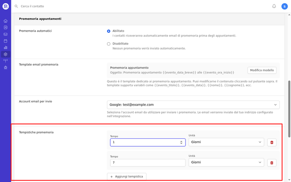Click the search magnifier icon
Screen dimensions: 291x182
[x=16, y=6]
